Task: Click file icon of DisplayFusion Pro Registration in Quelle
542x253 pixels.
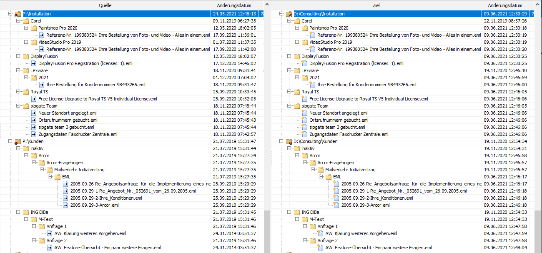Action: click(34, 64)
